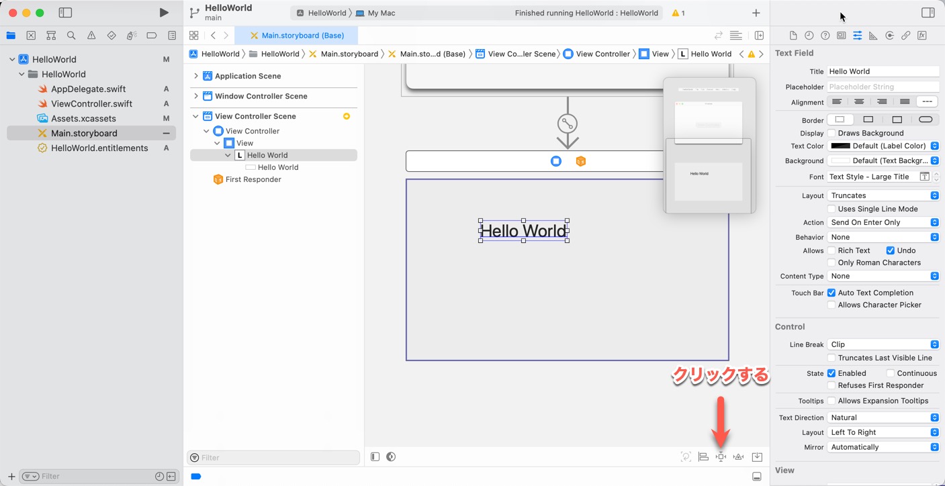This screenshot has width=945, height=486.
Task: Open the Align constraints menu
Action: pyautogui.click(x=703, y=457)
